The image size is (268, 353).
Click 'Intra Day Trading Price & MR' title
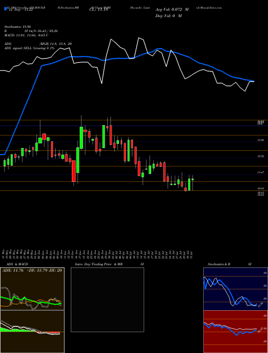coord(99,264)
